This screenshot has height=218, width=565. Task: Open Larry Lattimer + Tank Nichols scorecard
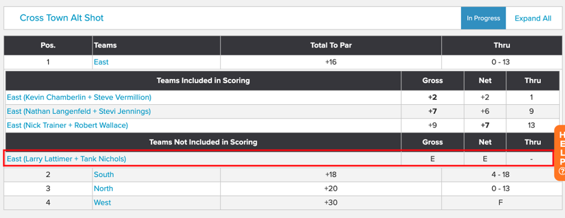coord(66,158)
